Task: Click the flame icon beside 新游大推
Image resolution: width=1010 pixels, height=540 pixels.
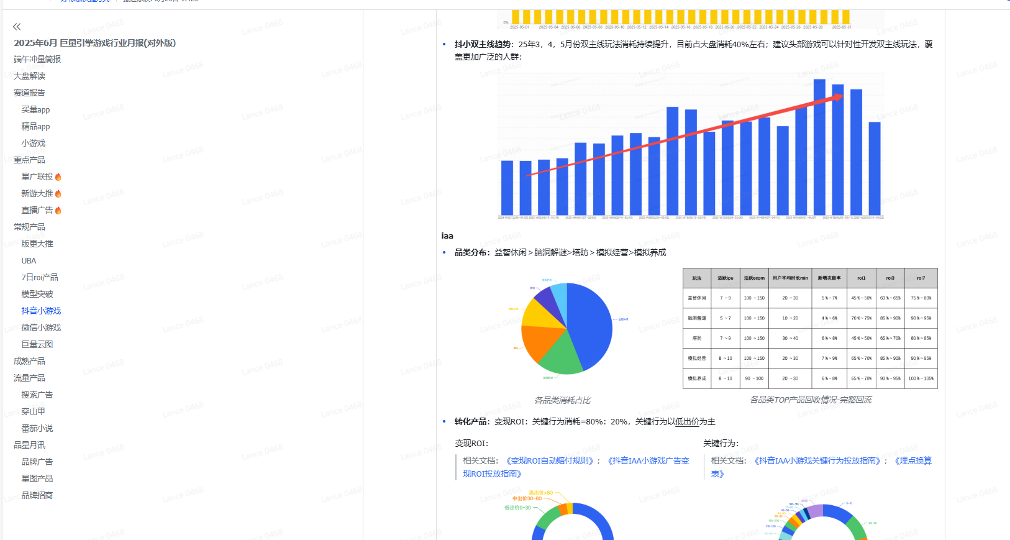Action: (x=58, y=194)
